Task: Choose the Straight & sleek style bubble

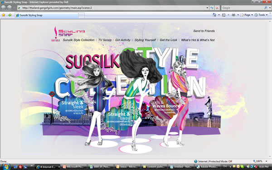Action: (x=72, y=107)
